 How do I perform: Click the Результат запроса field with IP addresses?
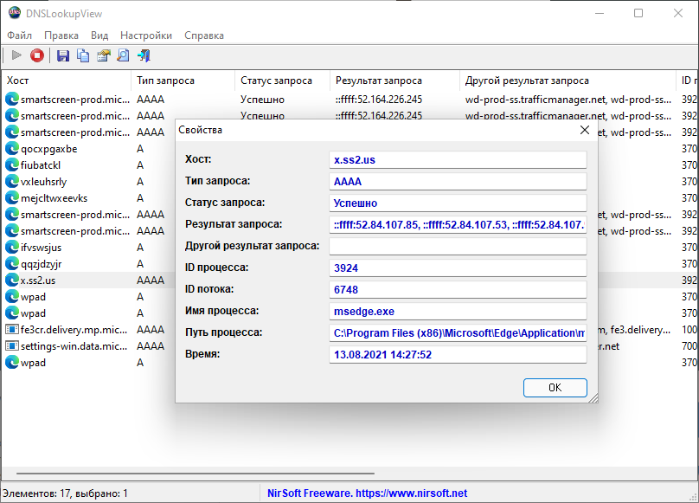pos(458,224)
